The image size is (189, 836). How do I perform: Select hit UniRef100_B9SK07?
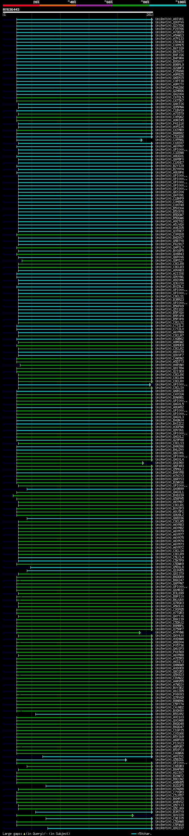click(x=169, y=62)
